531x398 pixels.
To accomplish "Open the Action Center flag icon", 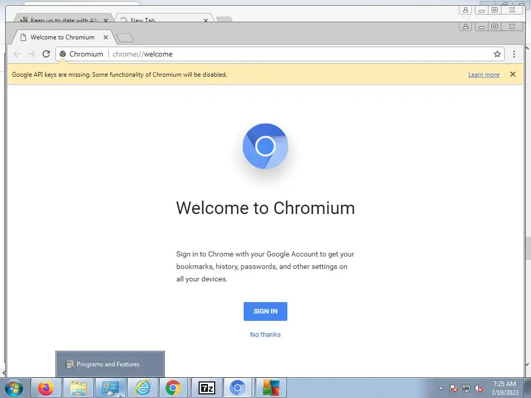I will [454, 388].
